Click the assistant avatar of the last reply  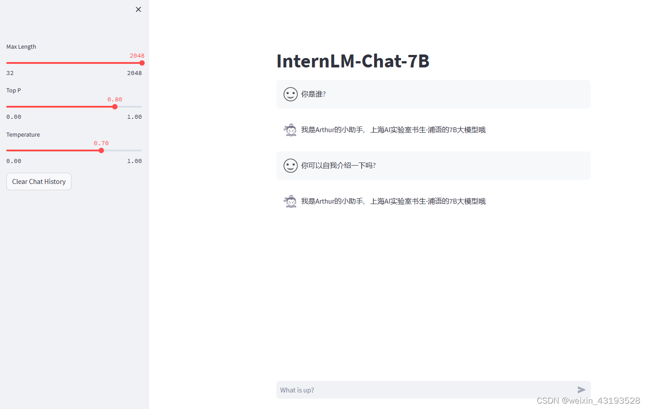click(291, 201)
